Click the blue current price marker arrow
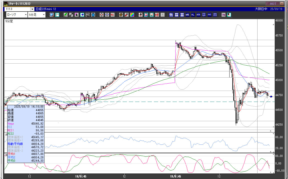 click(x=271, y=96)
